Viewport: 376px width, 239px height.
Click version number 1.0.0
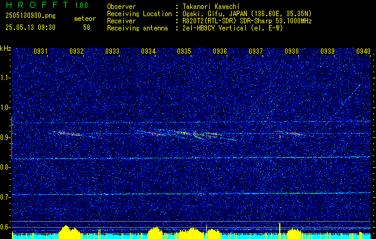(x=81, y=5)
